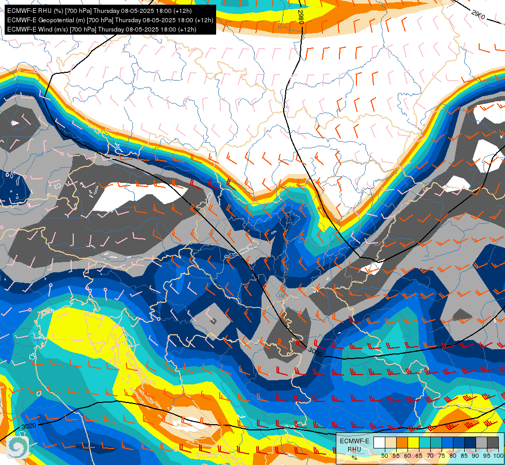This screenshot has height=465, width=505.
Task: Select the yellow legend swatch for 60-65%
Action: point(413,442)
